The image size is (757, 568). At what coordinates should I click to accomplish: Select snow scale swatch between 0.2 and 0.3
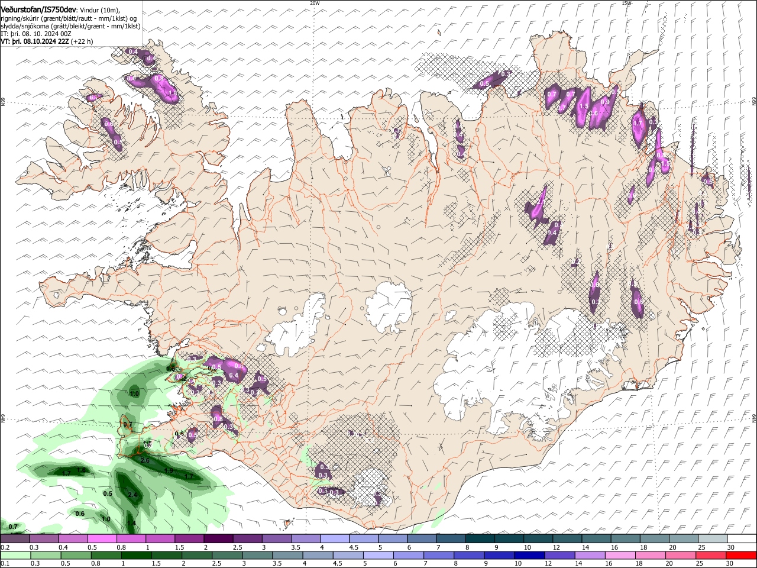[15, 538]
